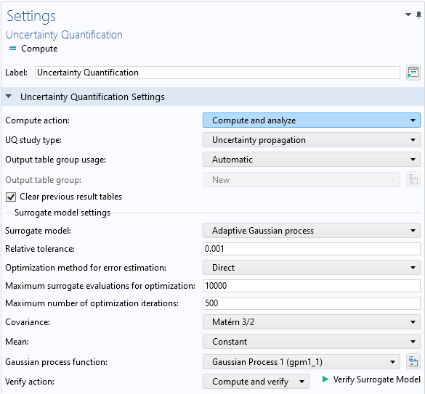Click Verify Surrogate Model button
The width and height of the screenshot is (425, 394).
point(371,379)
